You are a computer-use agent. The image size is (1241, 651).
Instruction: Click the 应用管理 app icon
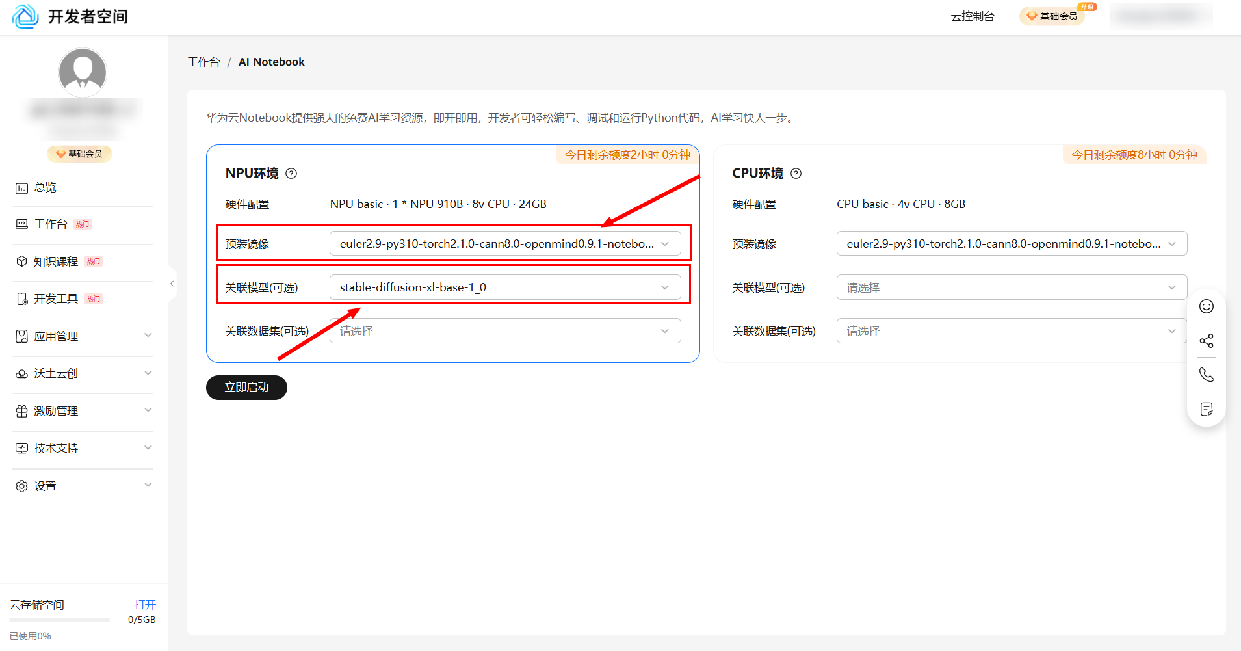tap(21, 336)
